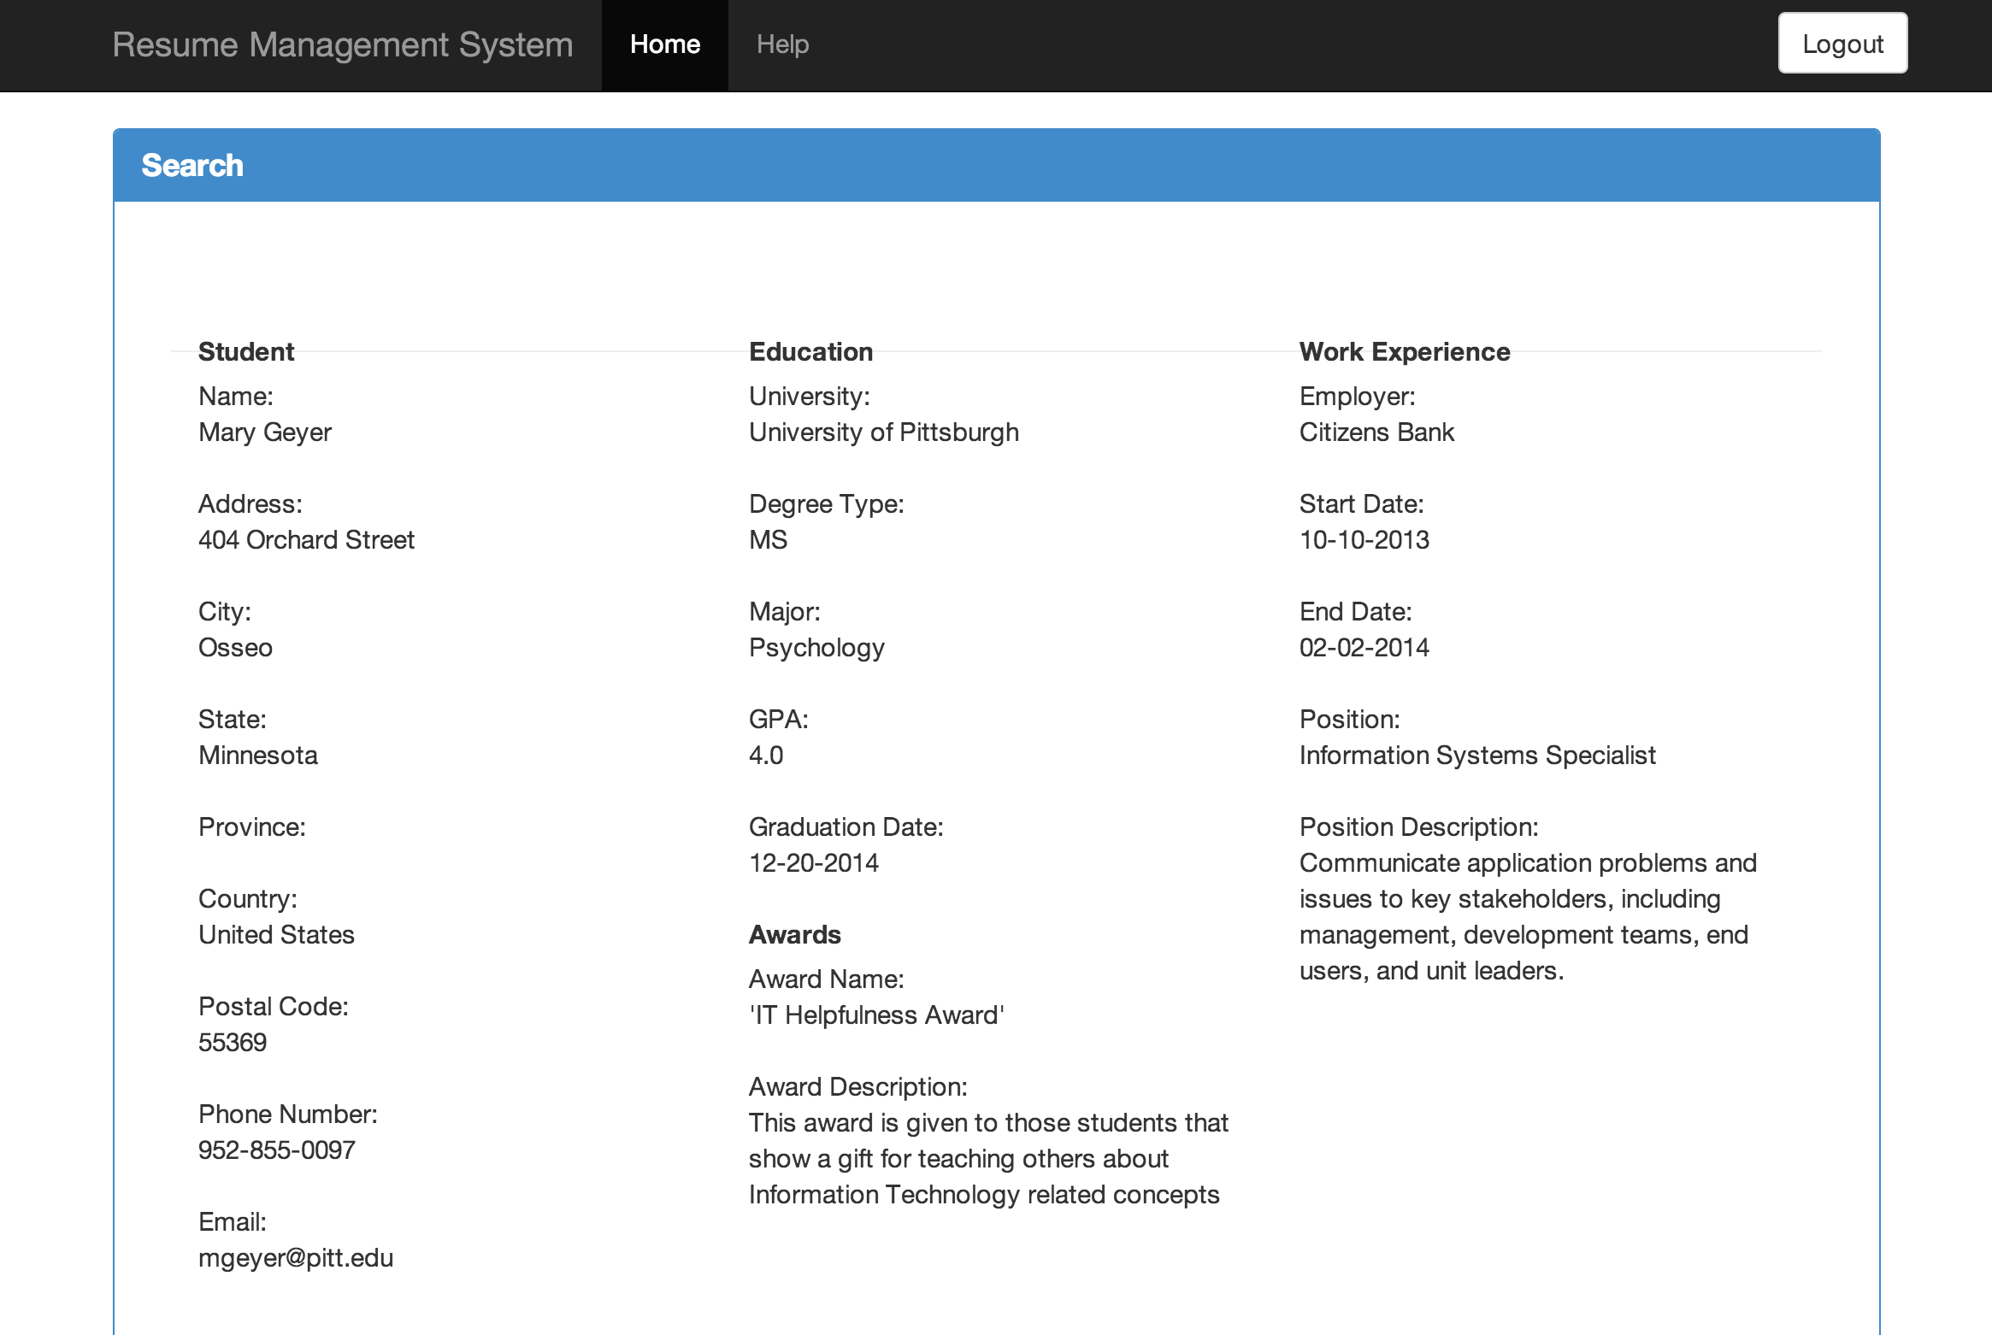Click the Citizens Bank employer text
Image resolution: width=1992 pixels, height=1335 pixels.
tap(1376, 432)
